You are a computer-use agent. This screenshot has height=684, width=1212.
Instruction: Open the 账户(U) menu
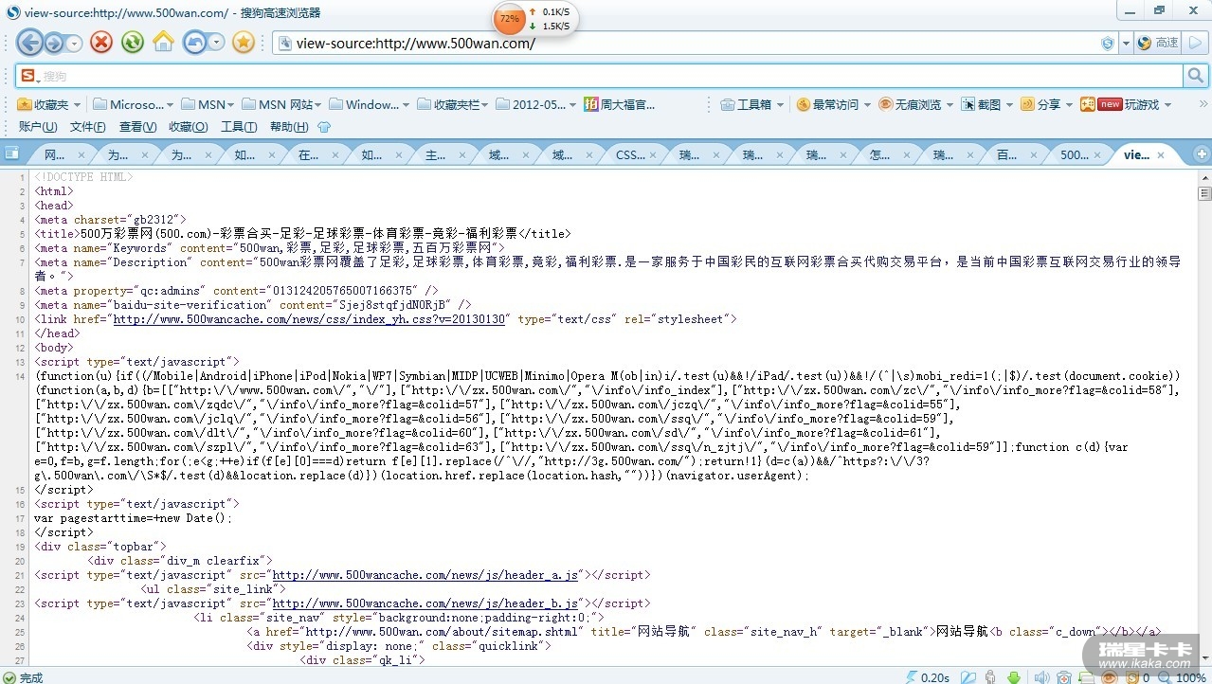(x=38, y=127)
